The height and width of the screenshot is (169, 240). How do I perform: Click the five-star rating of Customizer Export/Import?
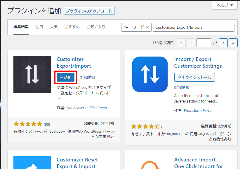pos(28,124)
